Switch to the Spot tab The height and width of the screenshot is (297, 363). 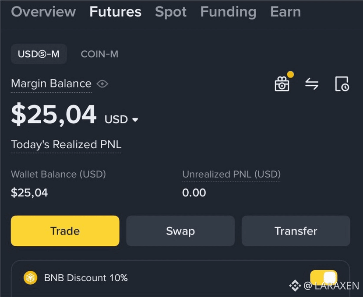[x=171, y=12]
